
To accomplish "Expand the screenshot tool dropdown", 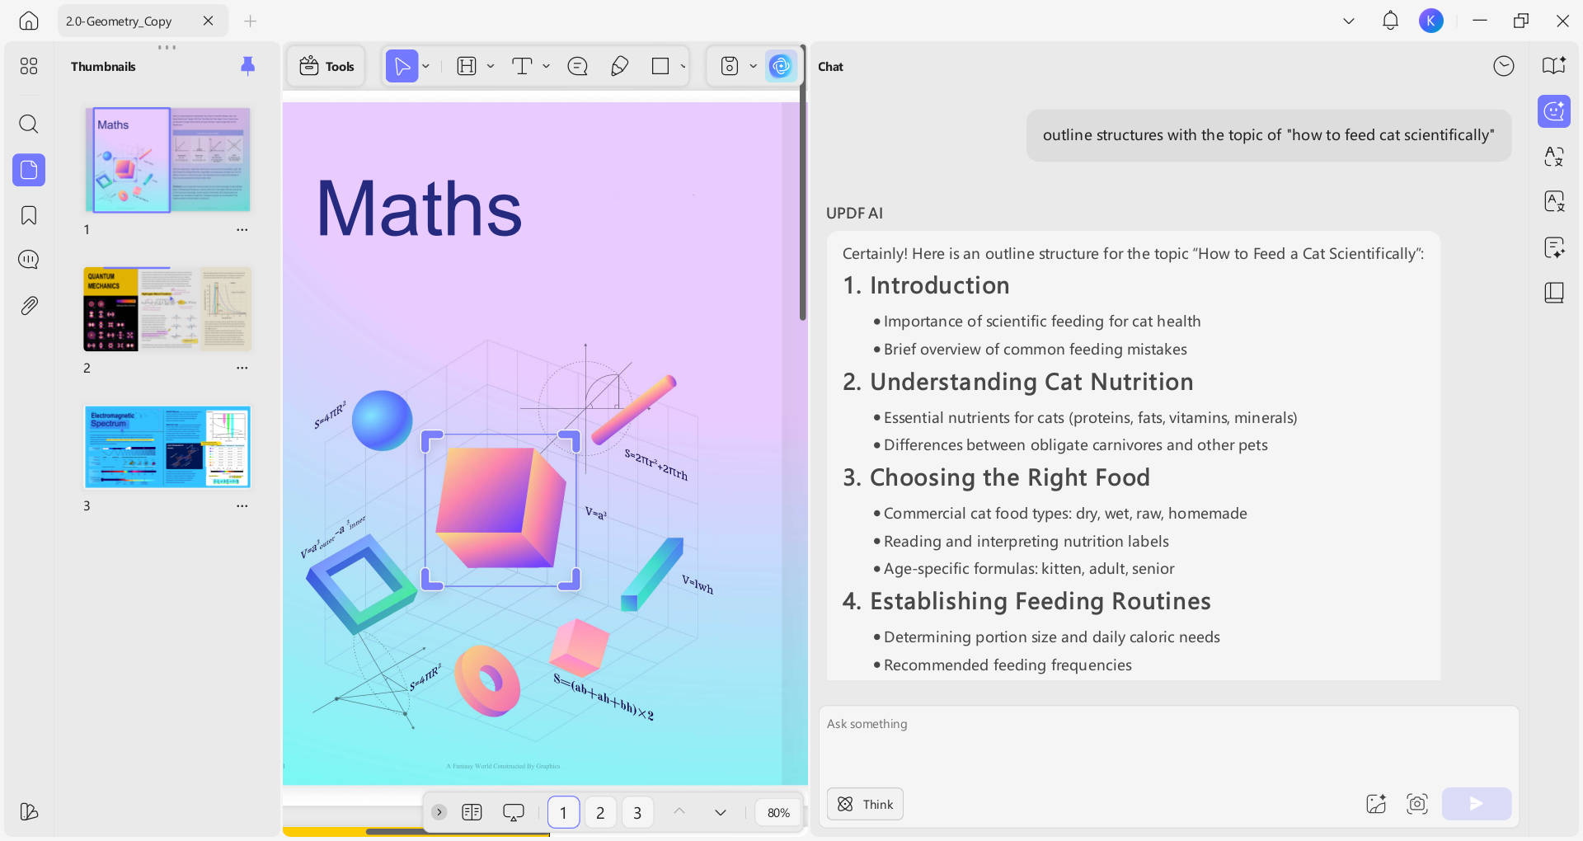I will 752,66.
